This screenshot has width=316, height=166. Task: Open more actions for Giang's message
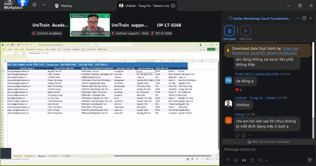(249, 135)
